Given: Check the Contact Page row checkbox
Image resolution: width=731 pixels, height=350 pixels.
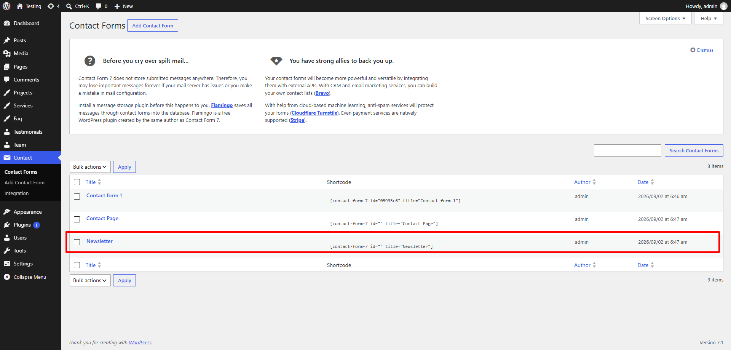Looking at the screenshot, I should pos(77,219).
